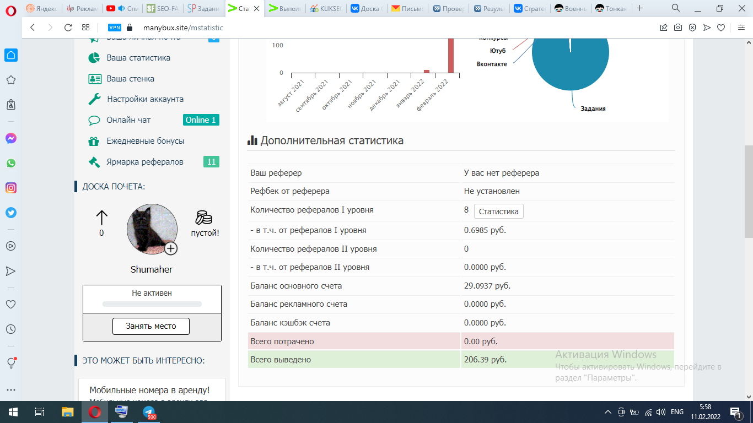Screen dimensions: 753x423
Task: Open the Easy Setup sliders menu
Action: coord(741,28)
